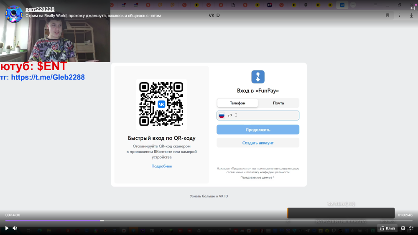418x235 pixels.
Task: Click the Быстрый вход по QR-коду heading
Action: tap(161, 138)
